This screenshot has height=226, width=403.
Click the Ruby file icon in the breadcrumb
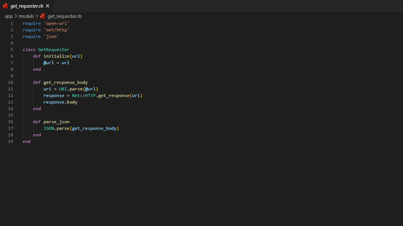point(42,16)
